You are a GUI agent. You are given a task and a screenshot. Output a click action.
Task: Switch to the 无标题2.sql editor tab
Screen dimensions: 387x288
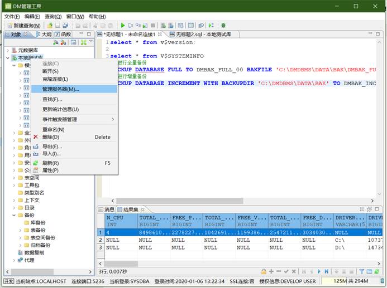pyautogui.click(x=191, y=35)
